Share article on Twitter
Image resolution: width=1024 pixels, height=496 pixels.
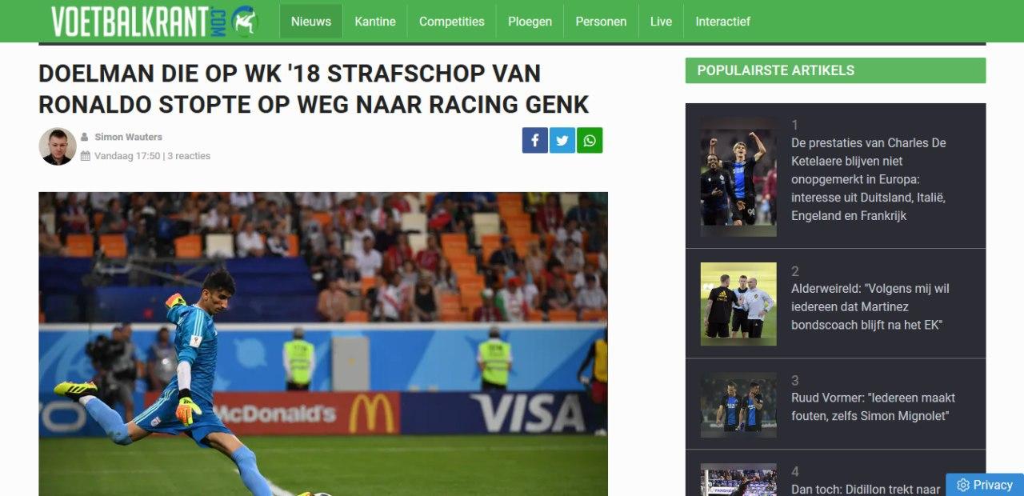562,141
